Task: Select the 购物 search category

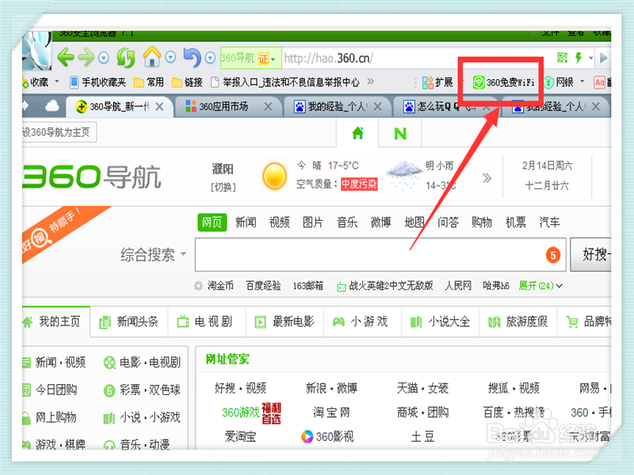Action: [482, 222]
